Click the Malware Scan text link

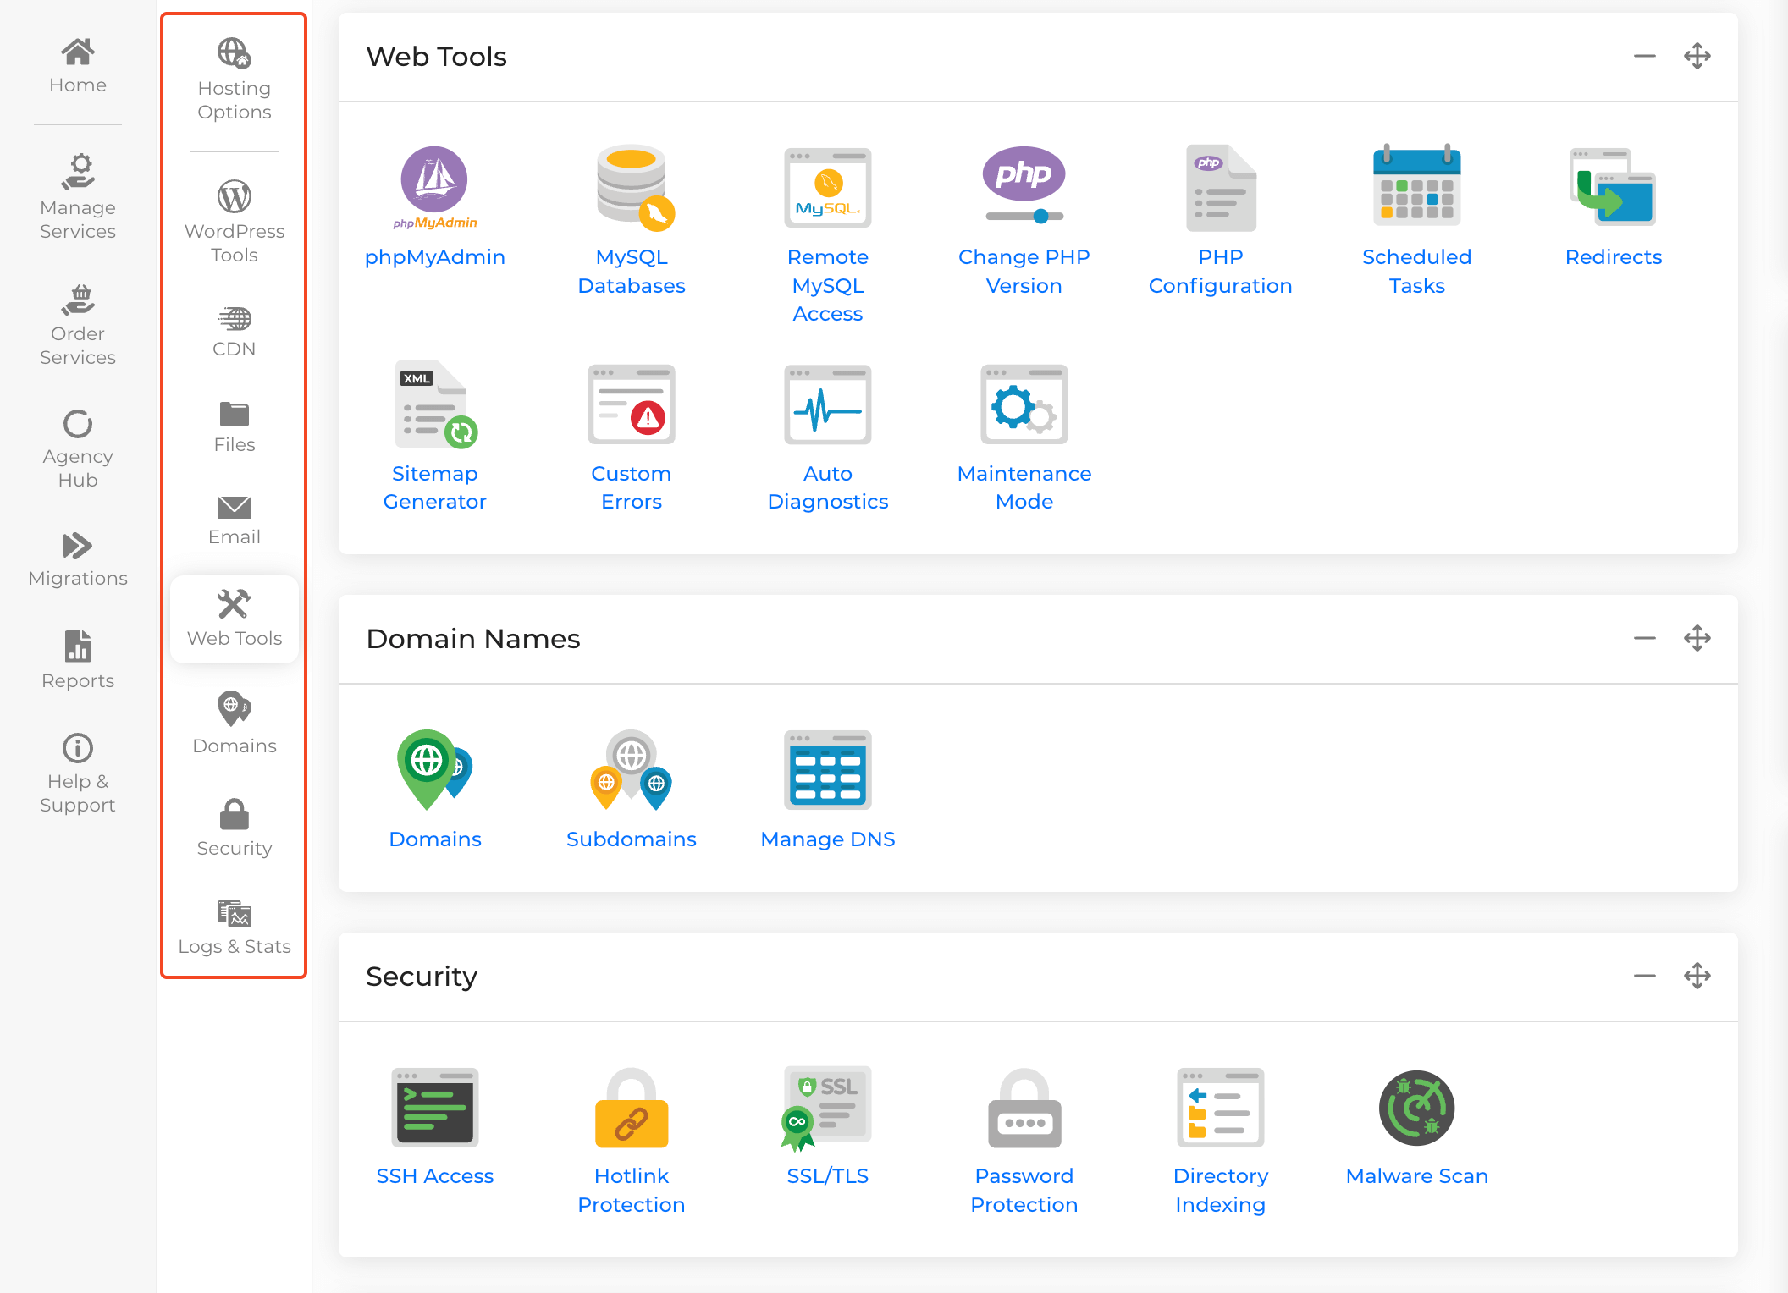(1417, 1176)
